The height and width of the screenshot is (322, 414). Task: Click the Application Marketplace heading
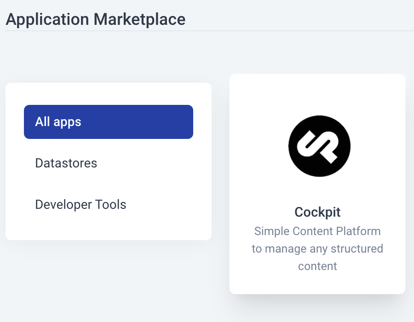click(95, 19)
